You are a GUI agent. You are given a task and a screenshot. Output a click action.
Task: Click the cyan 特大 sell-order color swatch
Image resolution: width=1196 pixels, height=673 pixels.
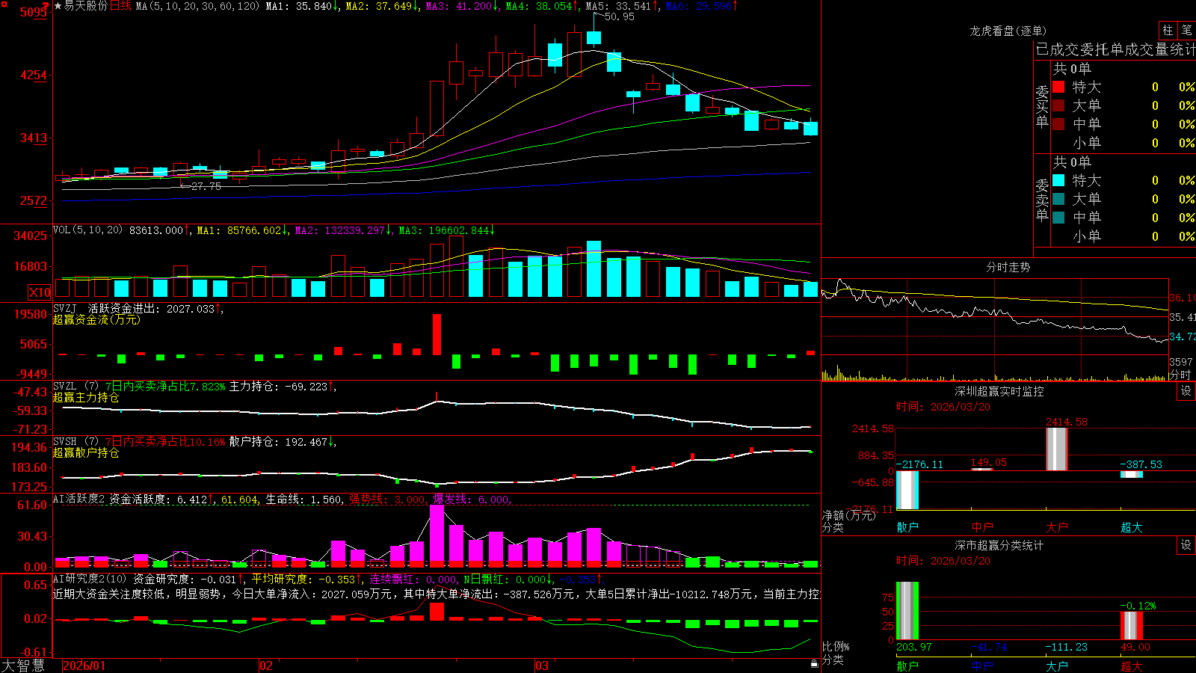(1058, 180)
